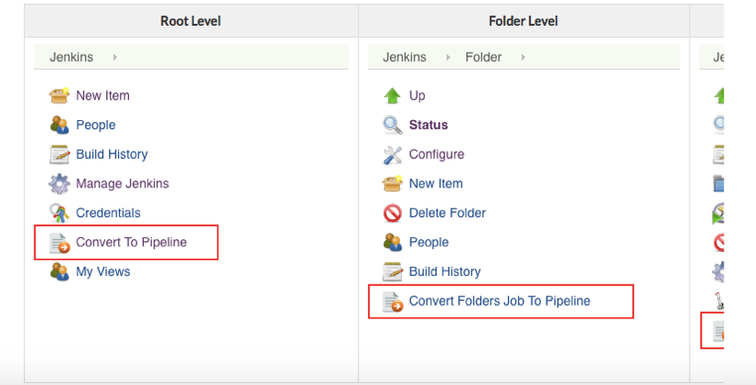Click the red Delete Folder prohibition icon
The height and width of the screenshot is (385, 756).
coord(392,213)
